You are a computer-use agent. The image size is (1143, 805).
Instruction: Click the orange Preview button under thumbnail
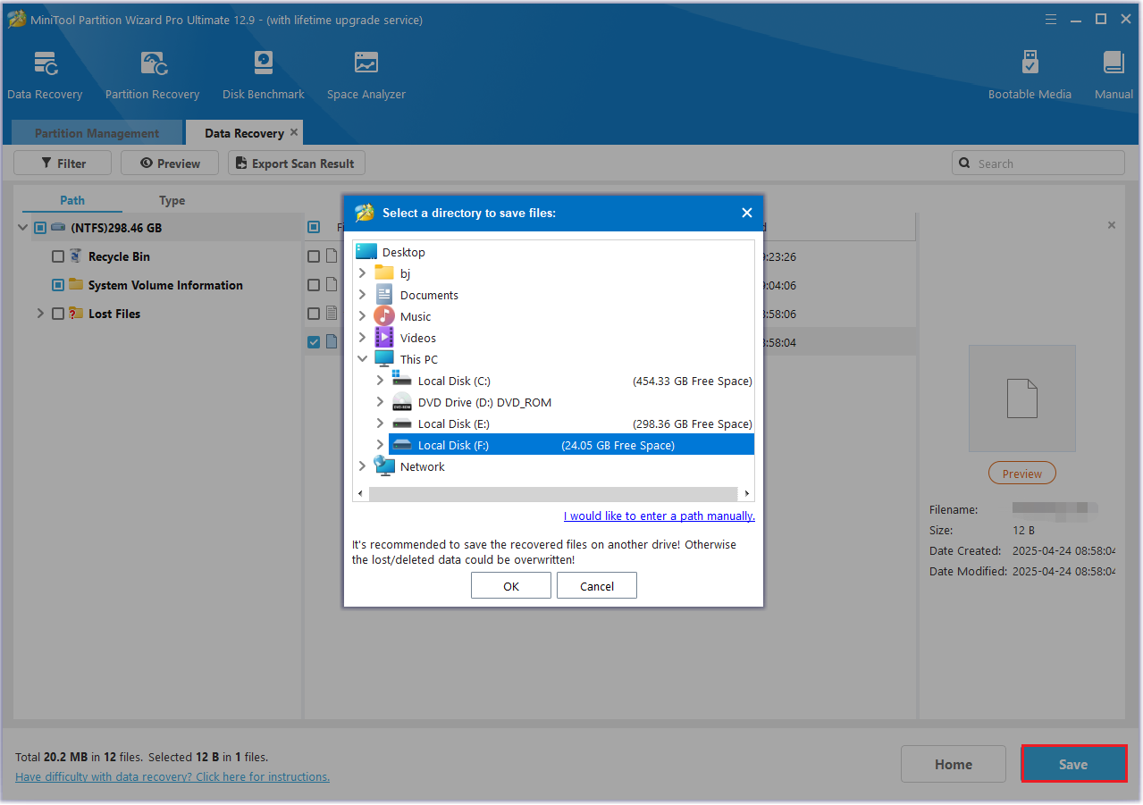click(1022, 474)
